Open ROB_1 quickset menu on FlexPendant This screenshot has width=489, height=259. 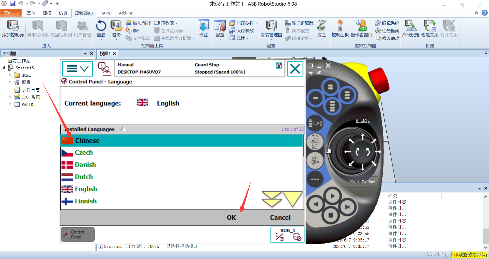point(288,235)
